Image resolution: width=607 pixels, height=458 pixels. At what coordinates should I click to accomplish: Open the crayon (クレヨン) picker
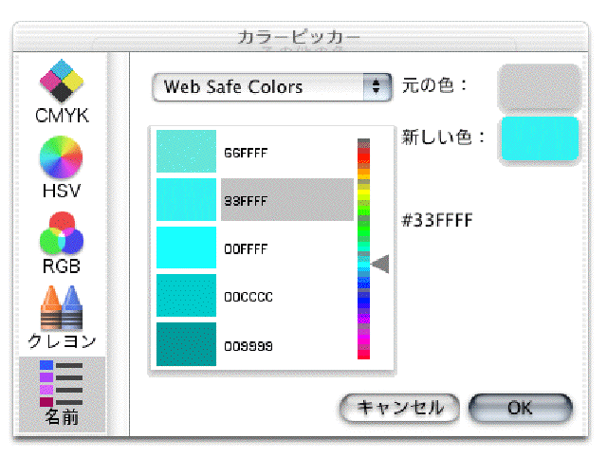62,314
